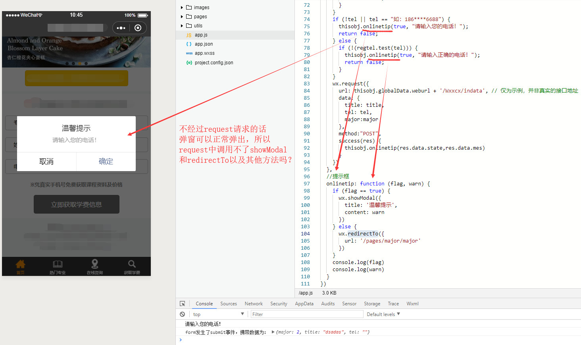Image resolution: width=581 pixels, height=345 pixels.
Task: Tap the 立即获取学费信息 button
Action: tap(77, 204)
